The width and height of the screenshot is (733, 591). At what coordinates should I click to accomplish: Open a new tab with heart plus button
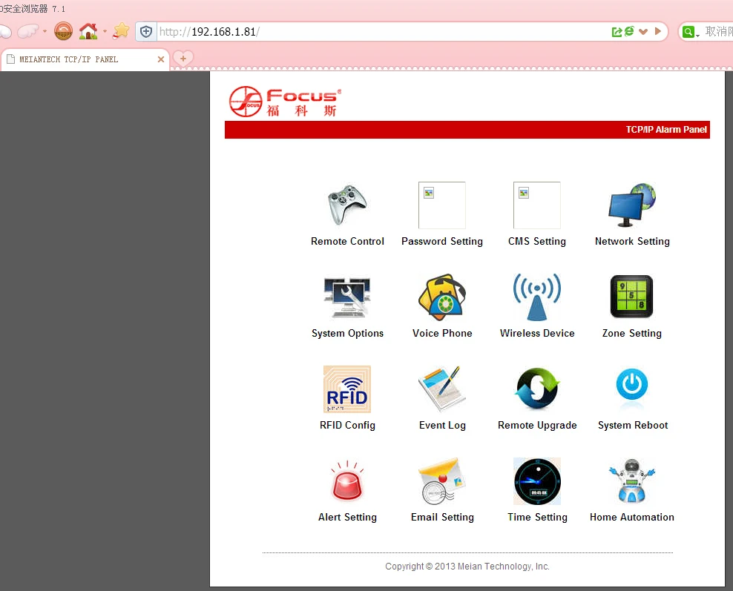[x=183, y=59]
